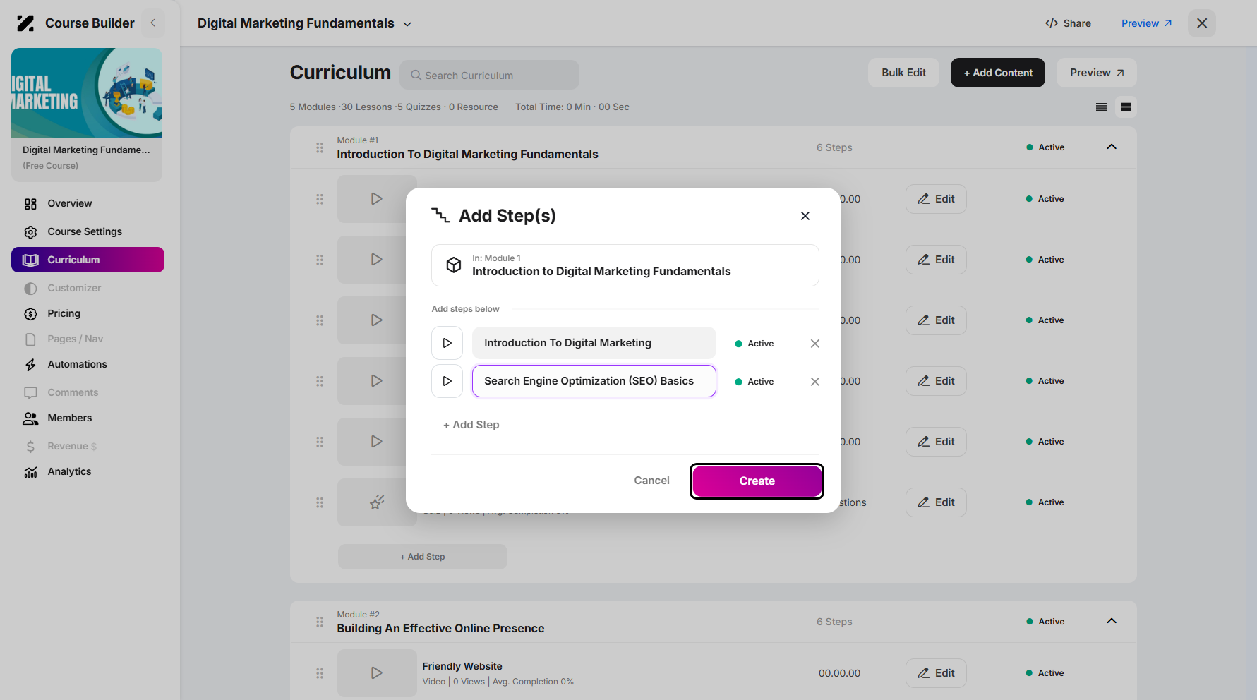Click the Analytics chart icon
This screenshot has height=700, width=1257.
click(x=30, y=472)
